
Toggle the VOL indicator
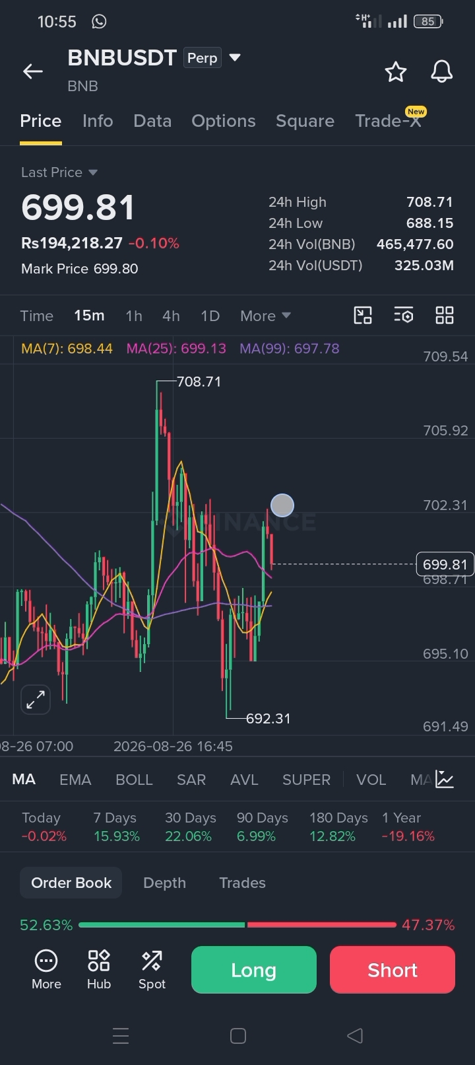pyautogui.click(x=371, y=780)
